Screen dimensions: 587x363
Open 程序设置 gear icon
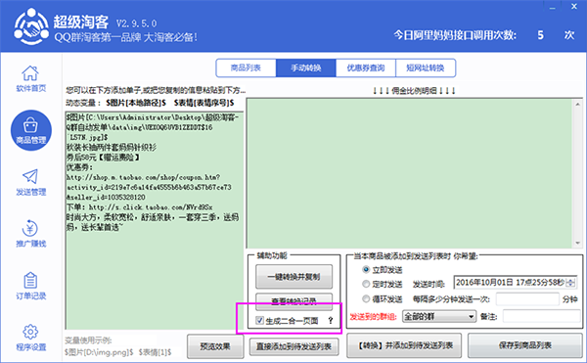click(x=30, y=332)
